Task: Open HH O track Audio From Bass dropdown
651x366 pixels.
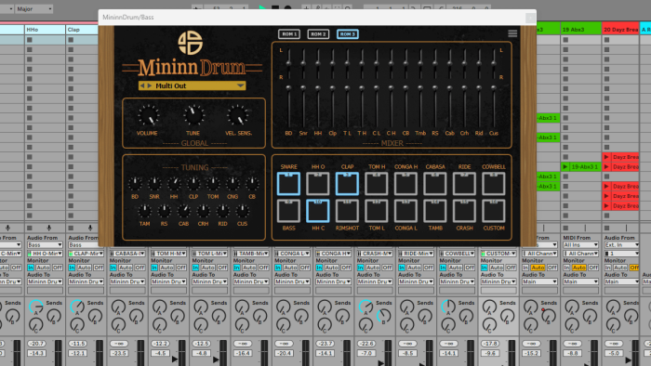Action: [45, 245]
